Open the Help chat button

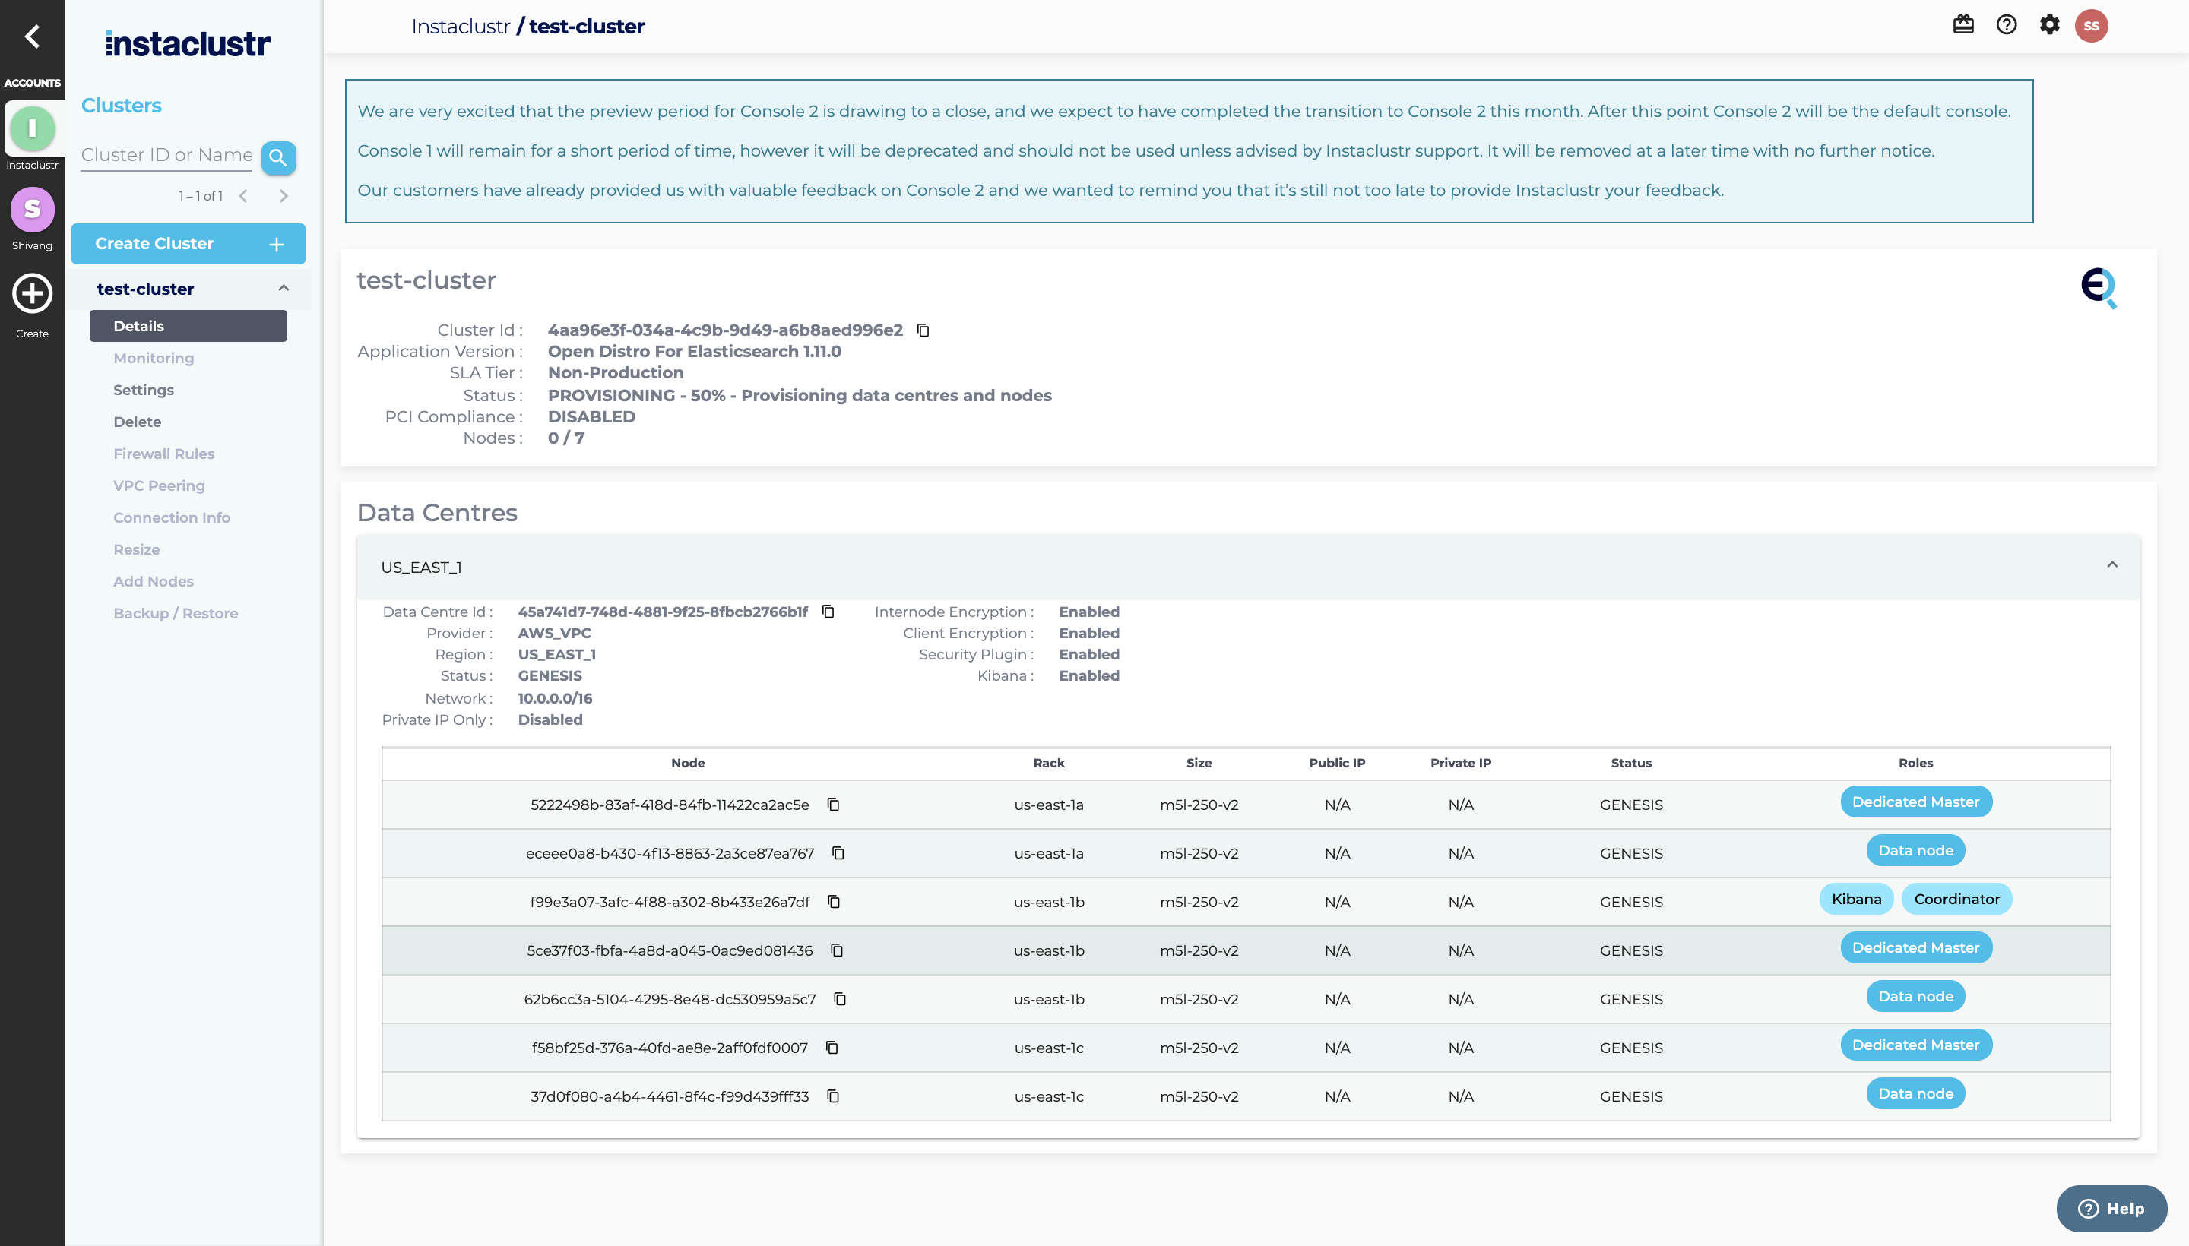click(2111, 1208)
